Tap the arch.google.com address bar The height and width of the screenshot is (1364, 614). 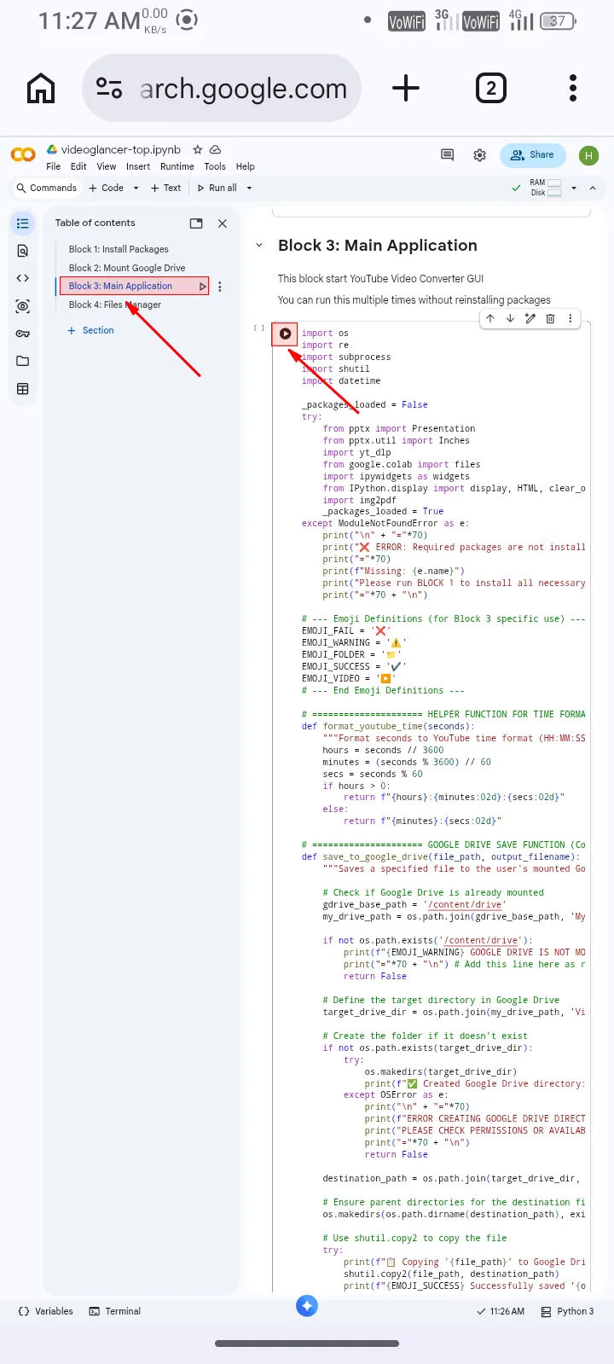coord(222,88)
